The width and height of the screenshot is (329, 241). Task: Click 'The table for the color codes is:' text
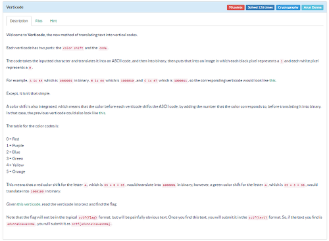(x=33, y=126)
